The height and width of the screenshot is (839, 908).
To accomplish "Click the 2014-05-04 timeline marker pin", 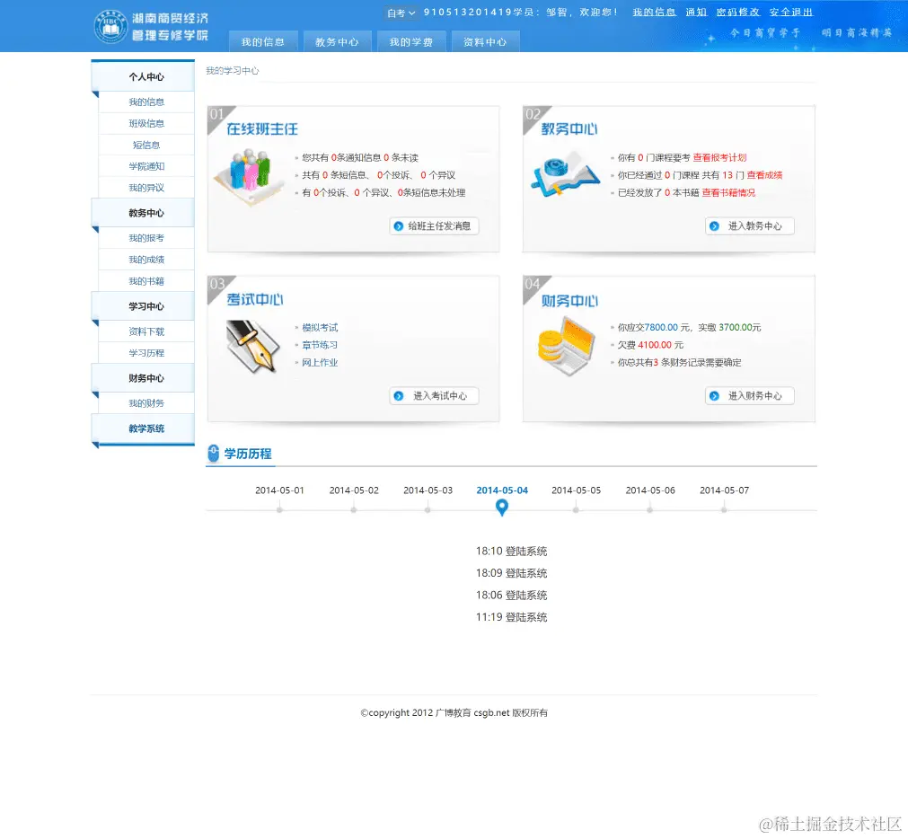I will (x=502, y=507).
